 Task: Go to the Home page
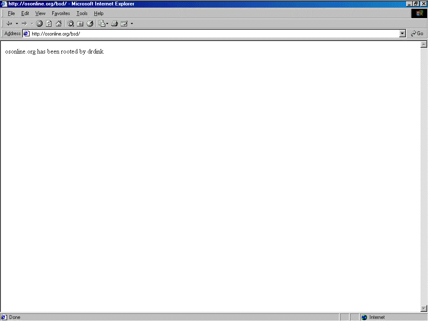click(x=59, y=23)
